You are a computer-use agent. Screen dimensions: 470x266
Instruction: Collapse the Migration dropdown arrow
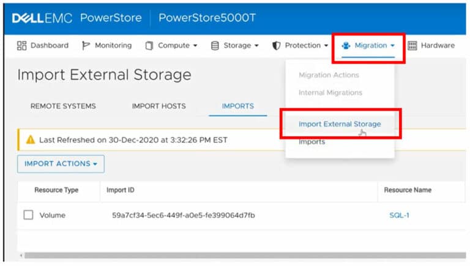(392, 46)
